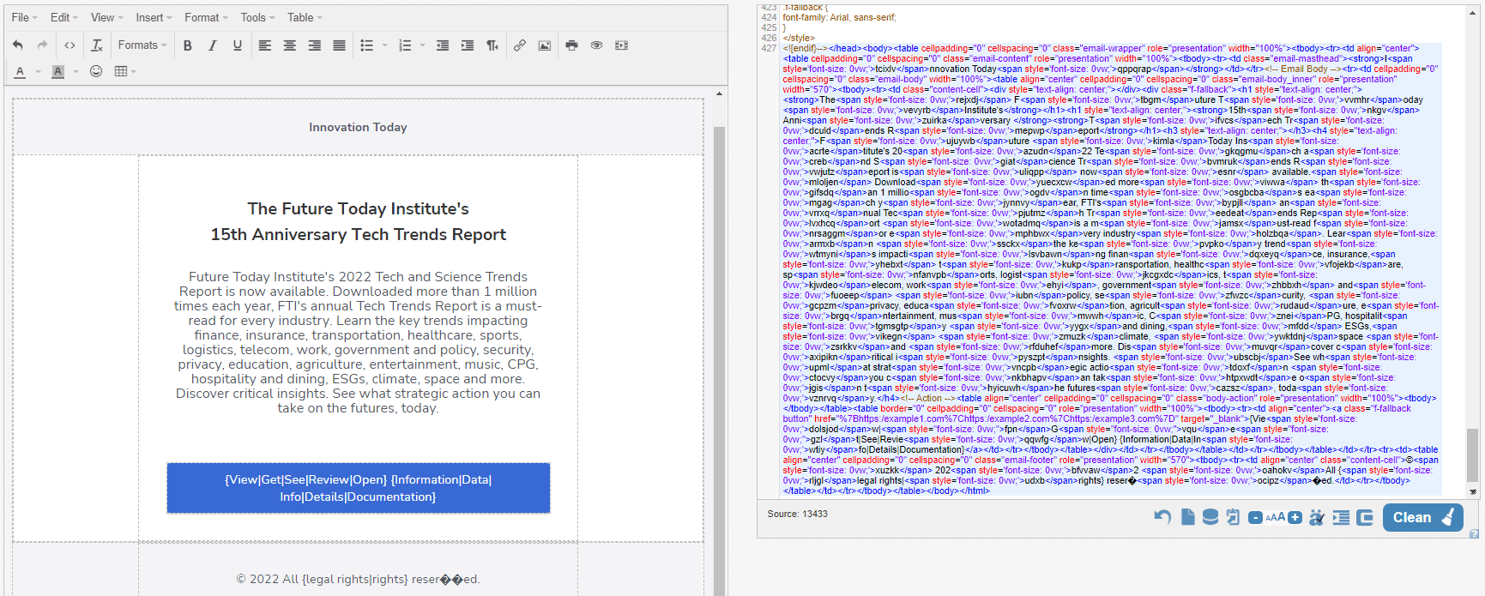Click the visual editor vertical scrollbar
This screenshot has height=596, width=1485.
pos(720,343)
